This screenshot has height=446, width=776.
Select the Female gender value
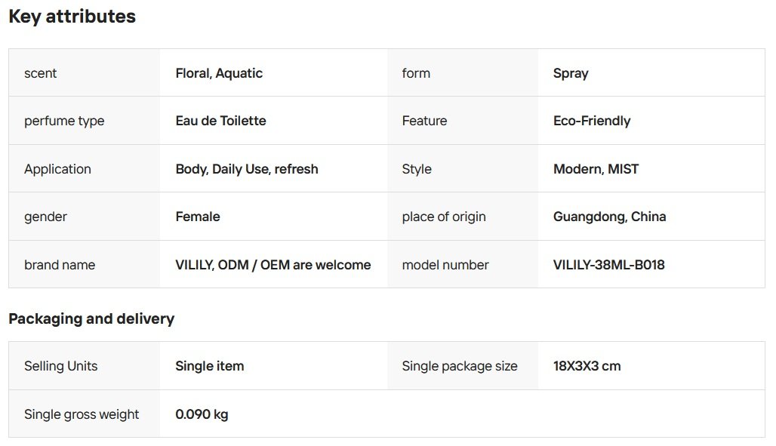(198, 217)
